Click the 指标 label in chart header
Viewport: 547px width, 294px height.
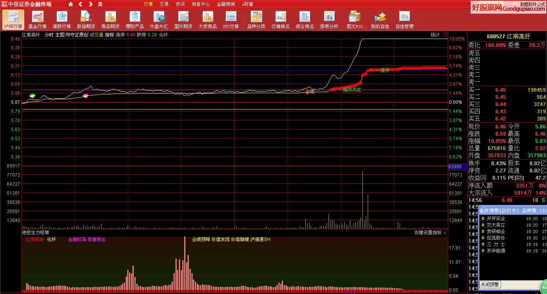coord(110,34)
